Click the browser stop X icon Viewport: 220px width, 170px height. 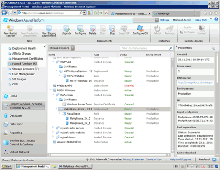(106, 13)
